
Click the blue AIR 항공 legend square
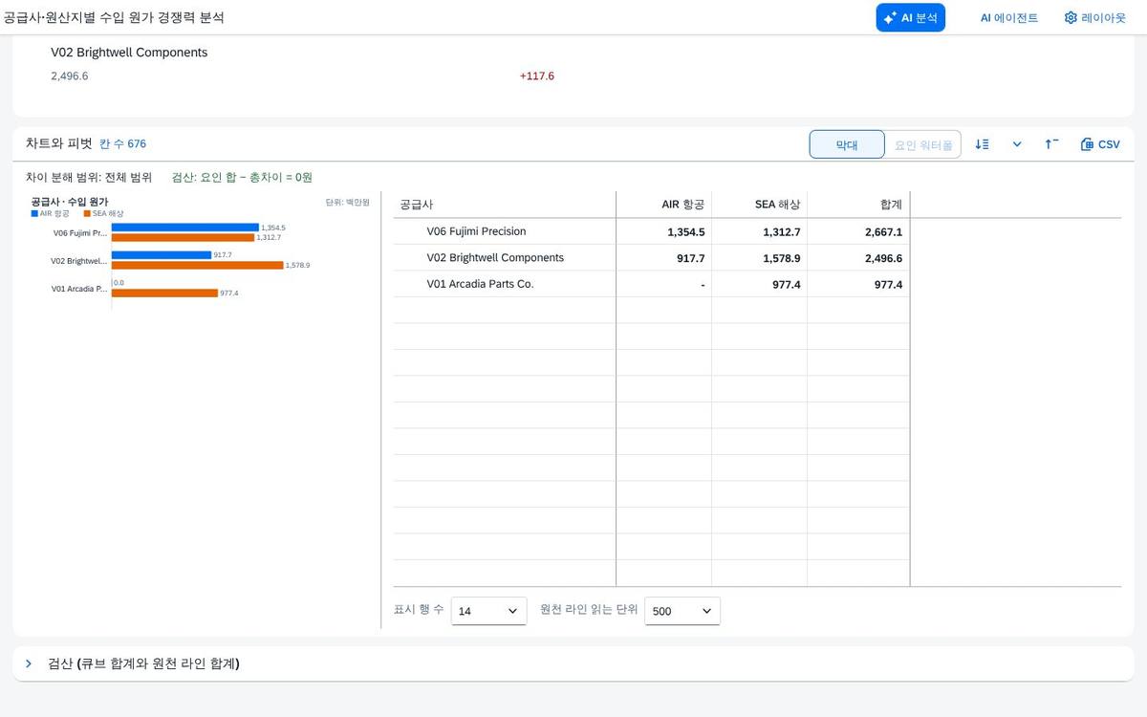pos(34,214)
